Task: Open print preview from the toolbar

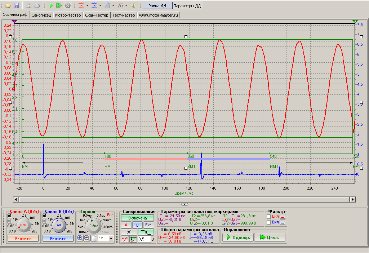Action: tap(28, 5)
